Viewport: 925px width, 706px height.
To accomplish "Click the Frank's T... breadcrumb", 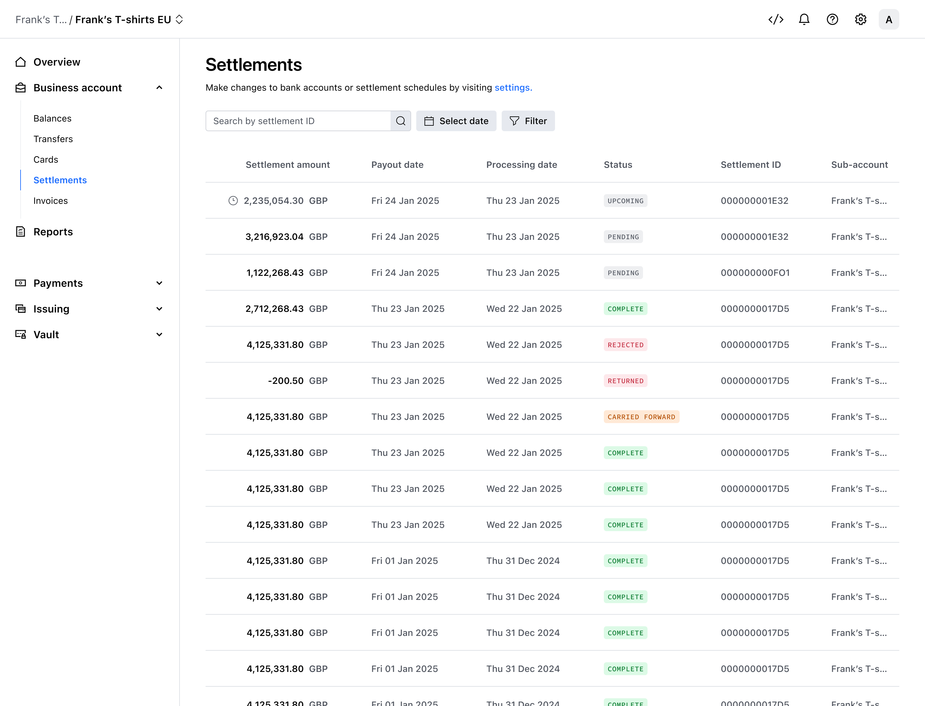I will [x=41, y=19].
